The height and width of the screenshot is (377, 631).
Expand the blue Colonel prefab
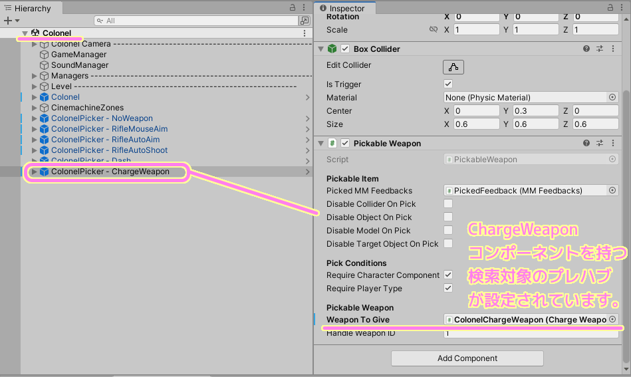point(34,97)
